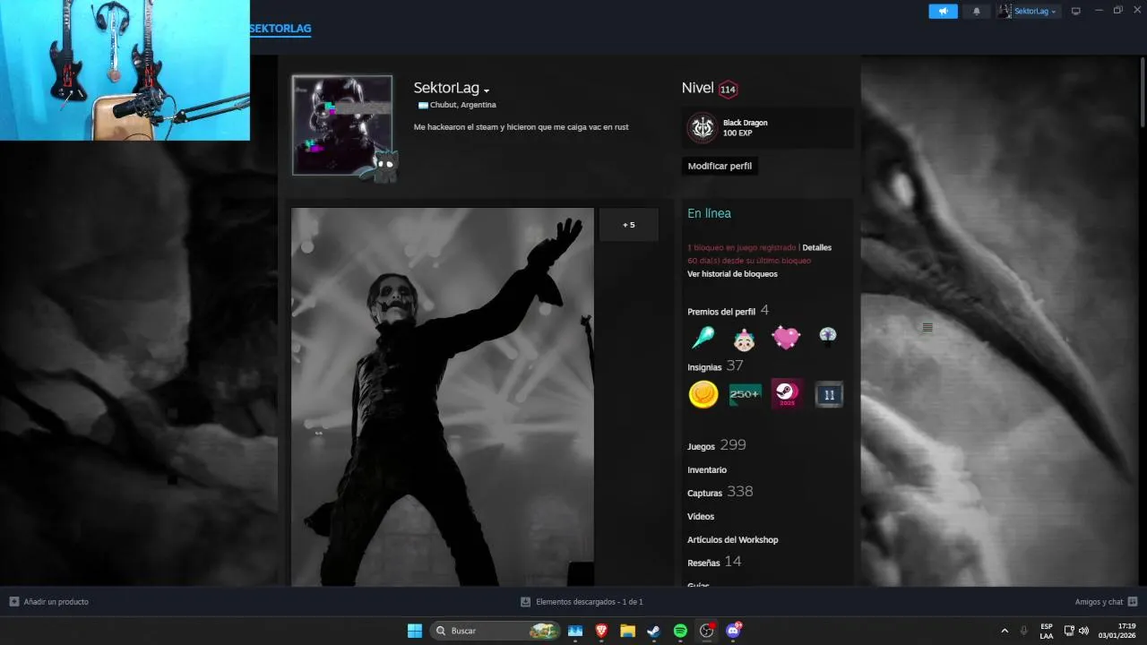Open the Capturas 338 link
Viewport: 1147px width, 645px height.
click(x=720, y=492)
